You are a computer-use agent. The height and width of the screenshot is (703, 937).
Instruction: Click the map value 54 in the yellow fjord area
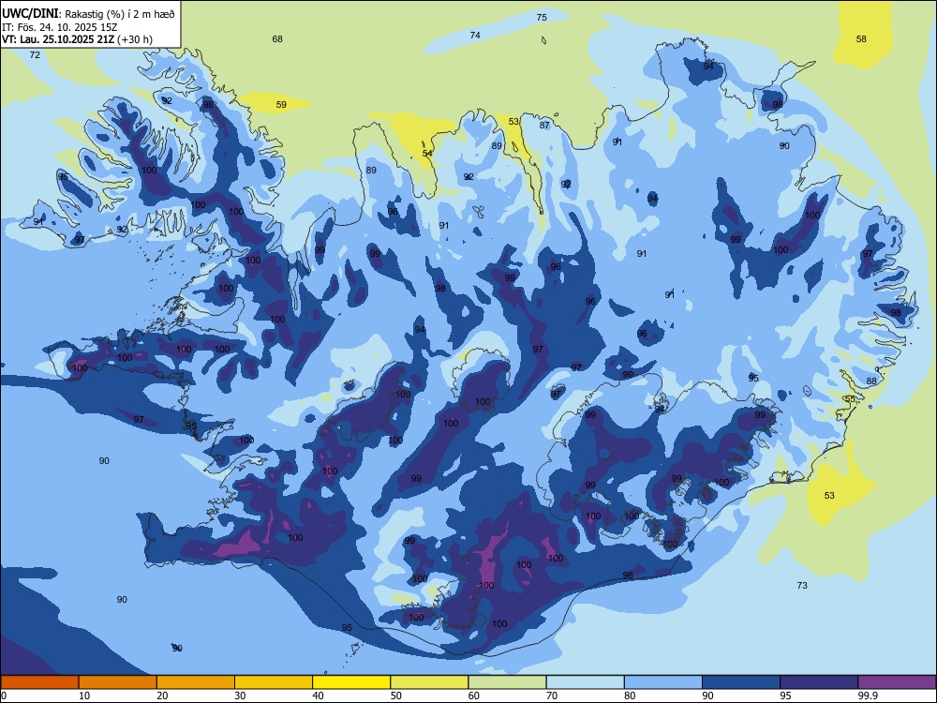coord(427,154)
